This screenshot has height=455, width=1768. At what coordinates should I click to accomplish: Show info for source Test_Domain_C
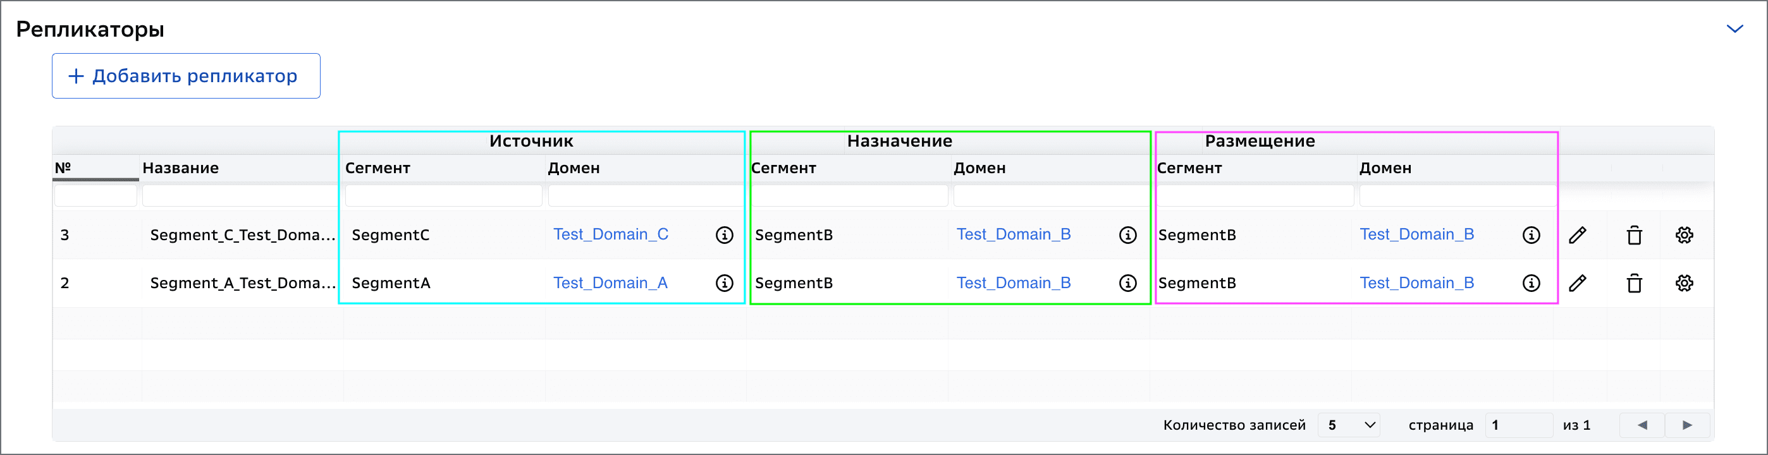pyautogui.click(x=724, y=234)
